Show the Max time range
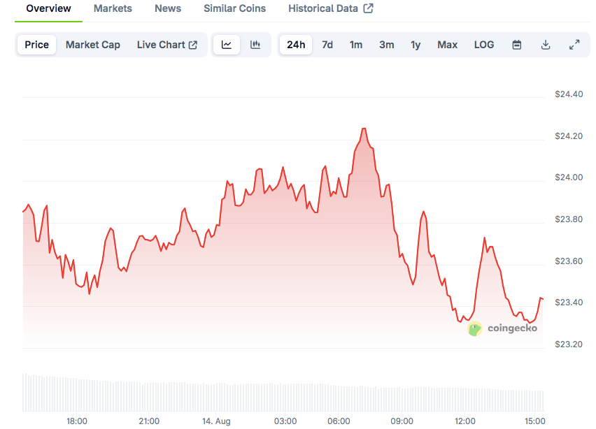 pos(448,45)
